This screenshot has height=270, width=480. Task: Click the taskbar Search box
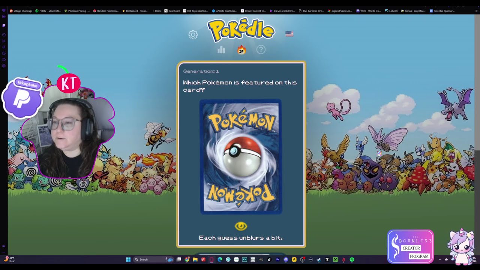click(154, 259)
